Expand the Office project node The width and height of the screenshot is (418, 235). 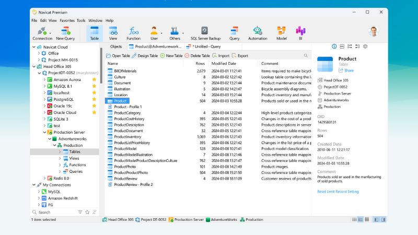(39, 53)
